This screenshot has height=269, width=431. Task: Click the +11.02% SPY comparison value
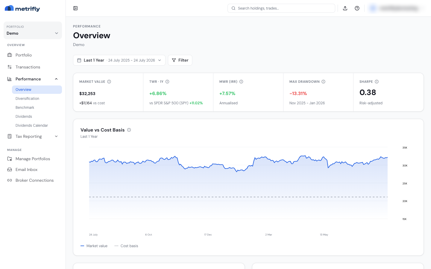point(196,103)
